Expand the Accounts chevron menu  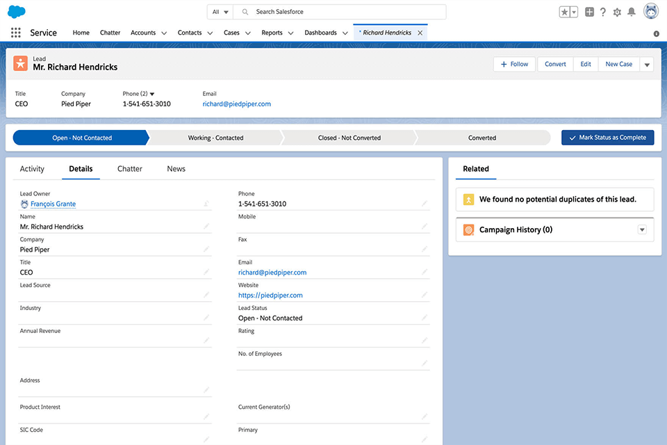(x=164, y=33)
